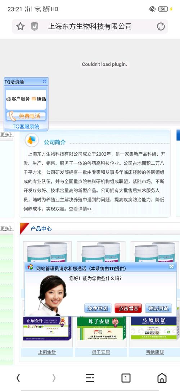The height and width of the screenshot is (391, 180).
Task: Open 客户服务 in TQ widget
Action: coord(18,99)
